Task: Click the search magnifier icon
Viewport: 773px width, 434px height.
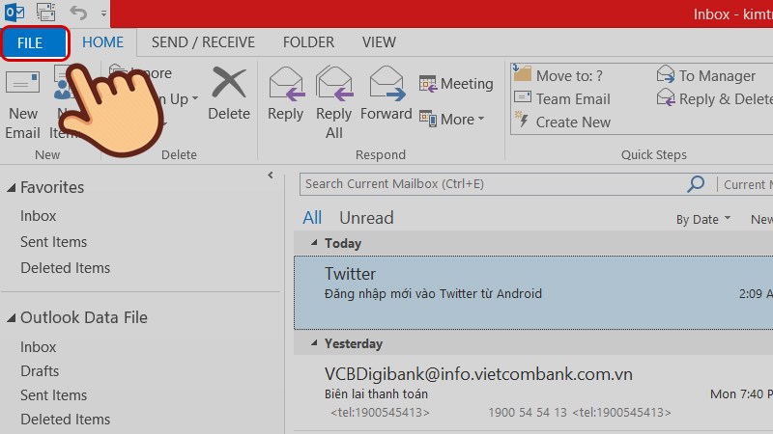Action: coord(696,184)
